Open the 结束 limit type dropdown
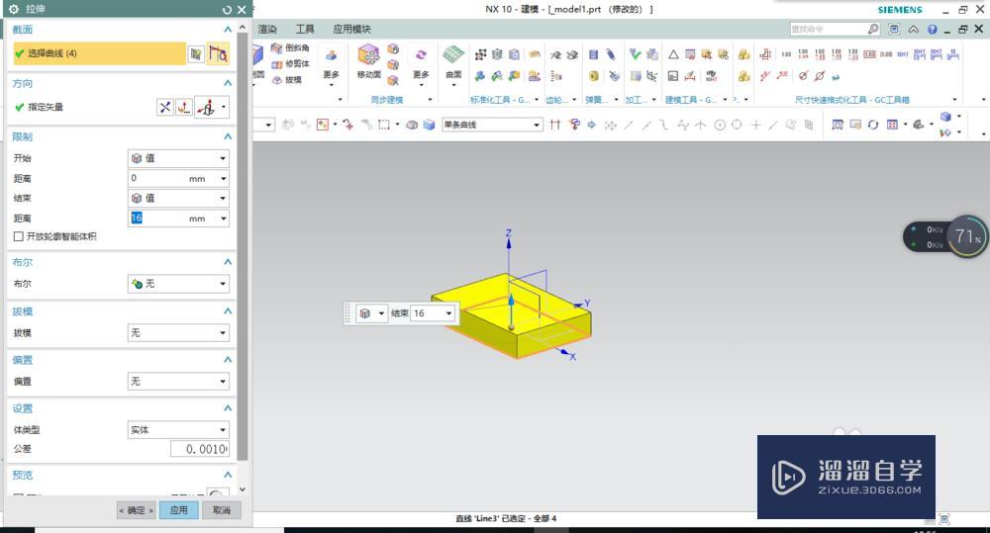 click(x=178, y=198)
